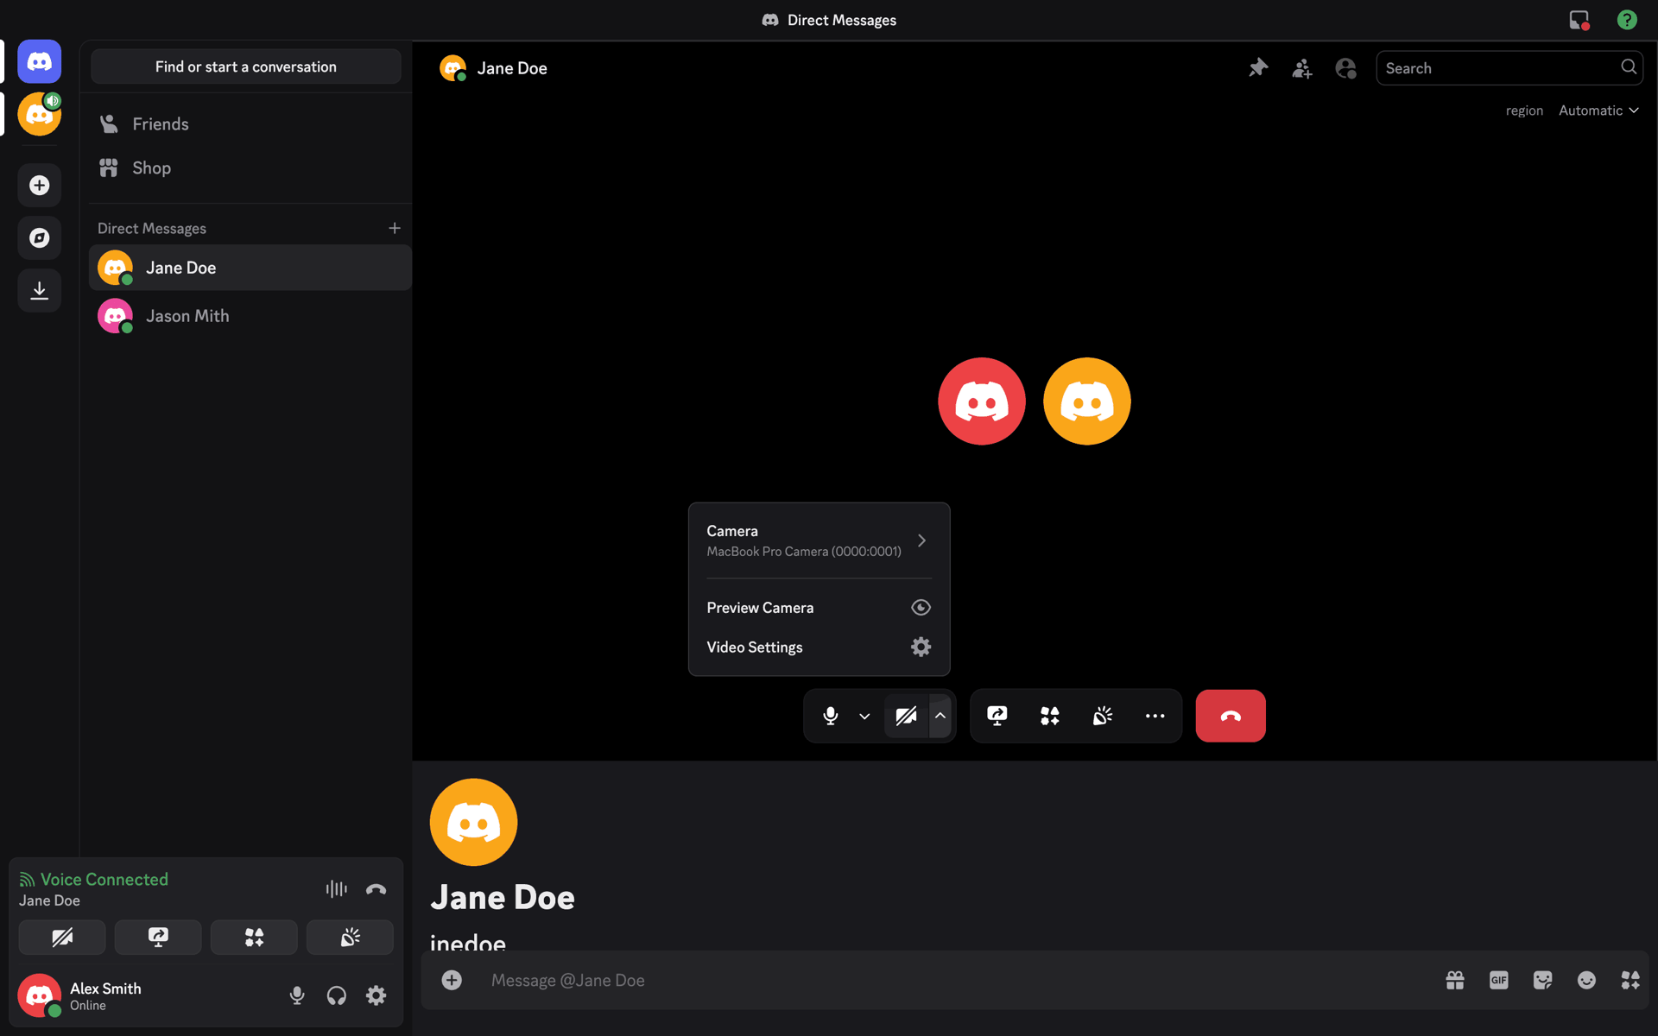1658x1036 pixels.
Task: Open Video Settings menu entry
Action: pyautogui.click(x=819, y=647)
